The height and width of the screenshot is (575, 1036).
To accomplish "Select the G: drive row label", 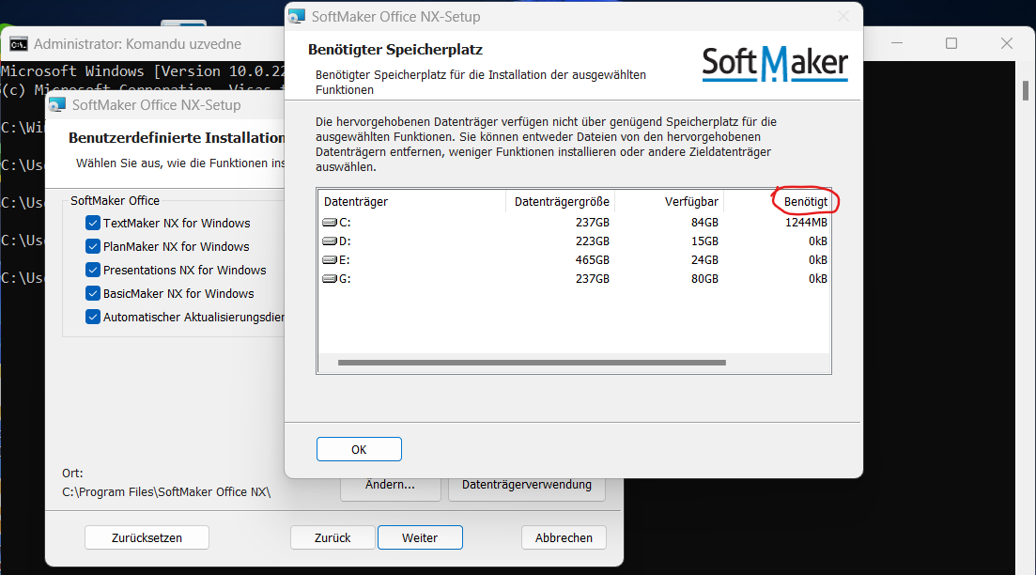I will 345,279.
